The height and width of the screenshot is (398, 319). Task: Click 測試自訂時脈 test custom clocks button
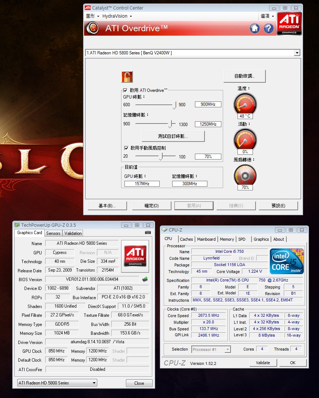pyautogui.click(x=173, y=136)
